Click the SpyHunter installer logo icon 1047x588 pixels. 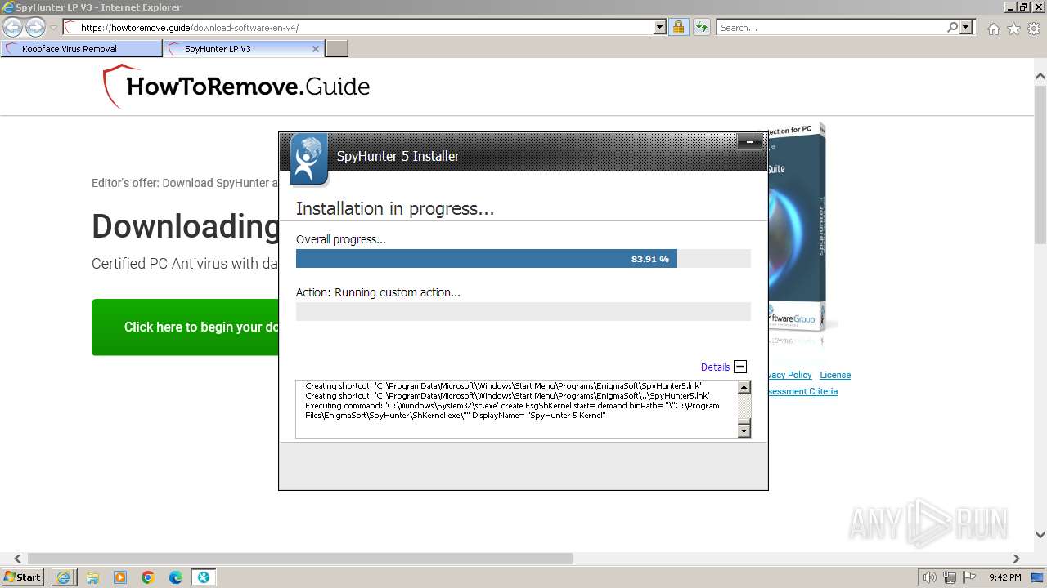(x=309, y=159)
